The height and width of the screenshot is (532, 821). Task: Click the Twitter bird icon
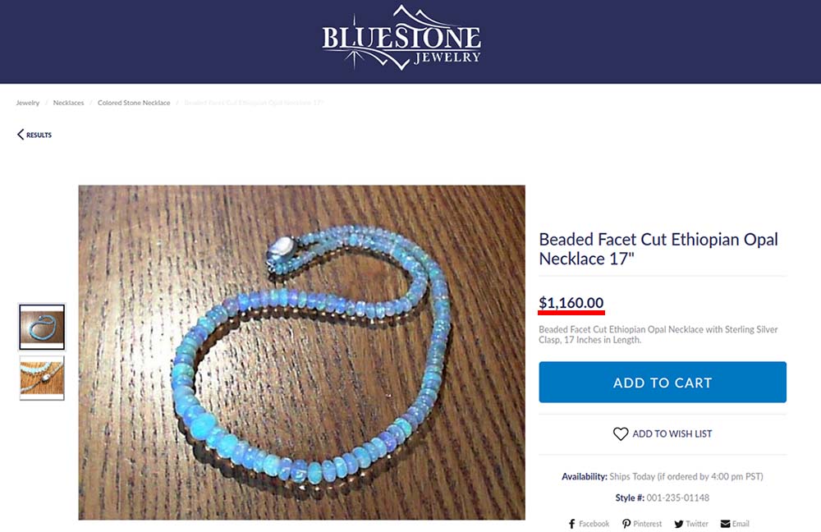click(679, 524)
